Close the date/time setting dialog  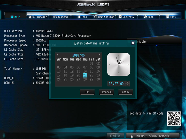click(133, 43)
